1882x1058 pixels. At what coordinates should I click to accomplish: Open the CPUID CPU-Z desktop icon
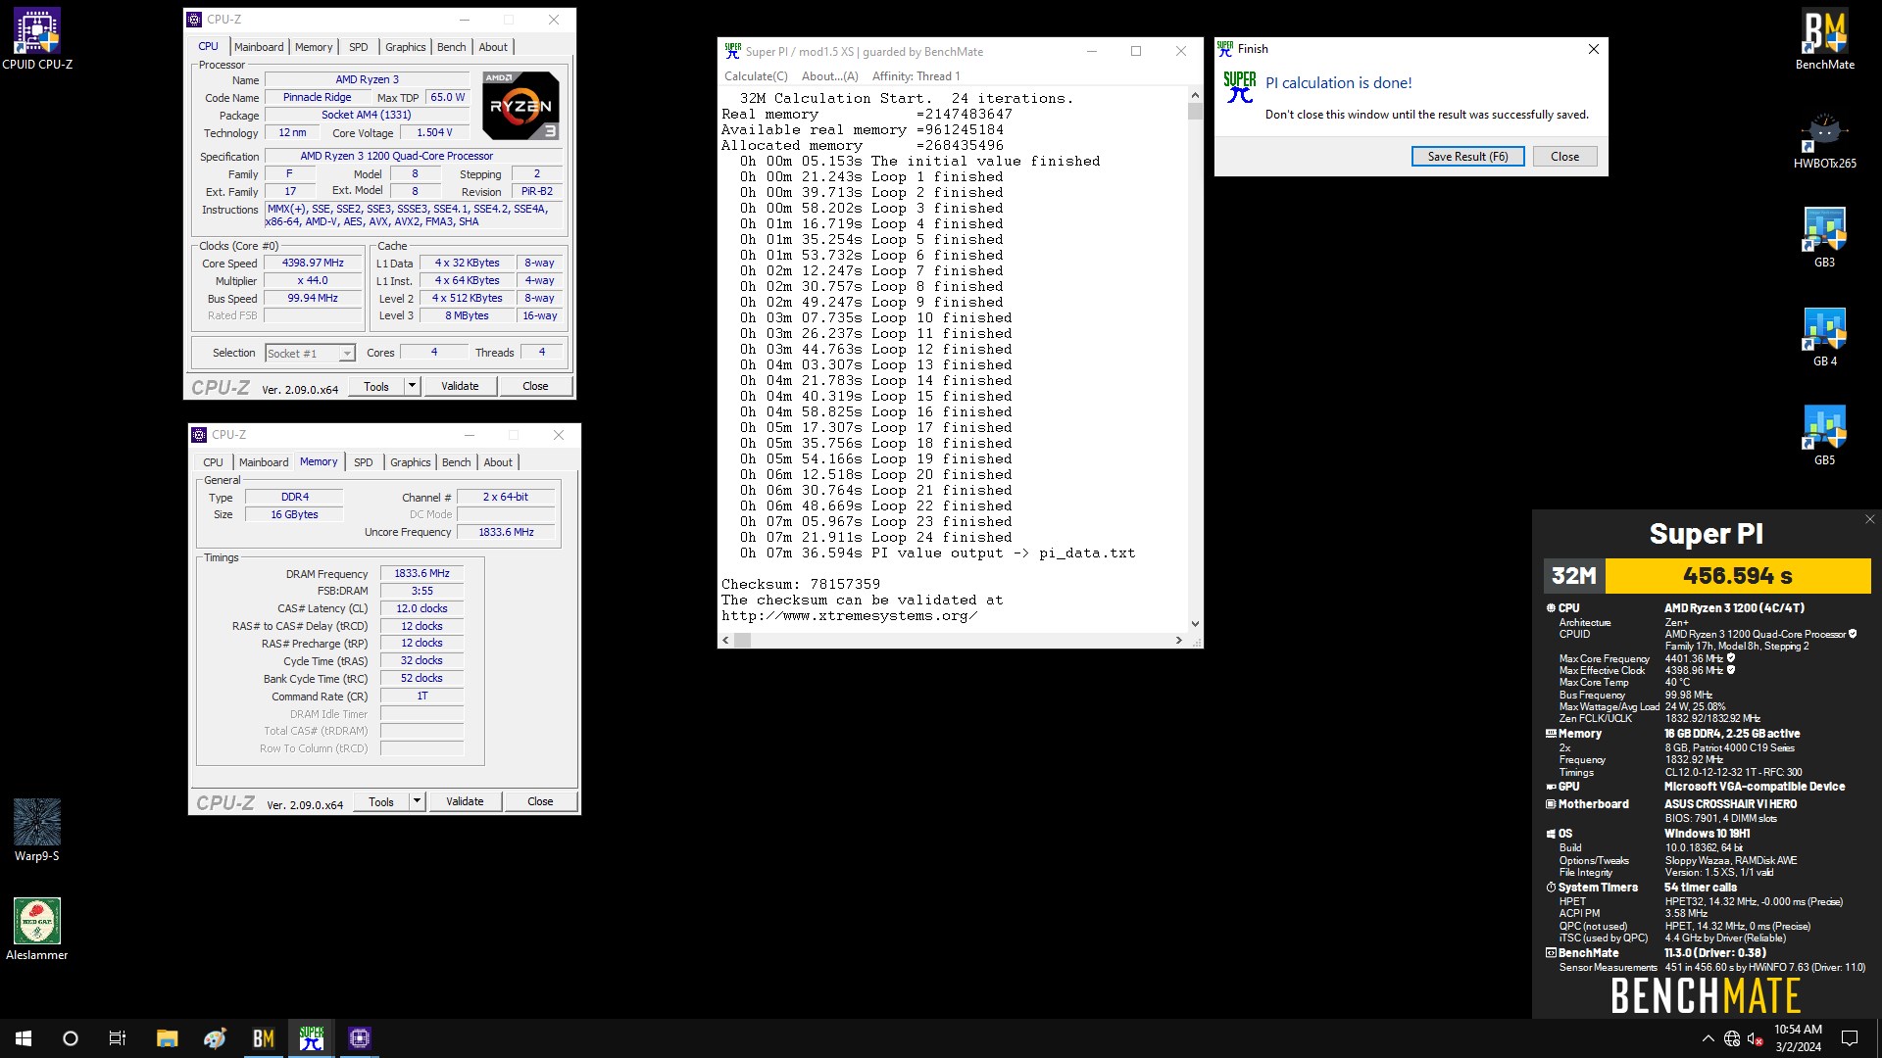point(37,39)
